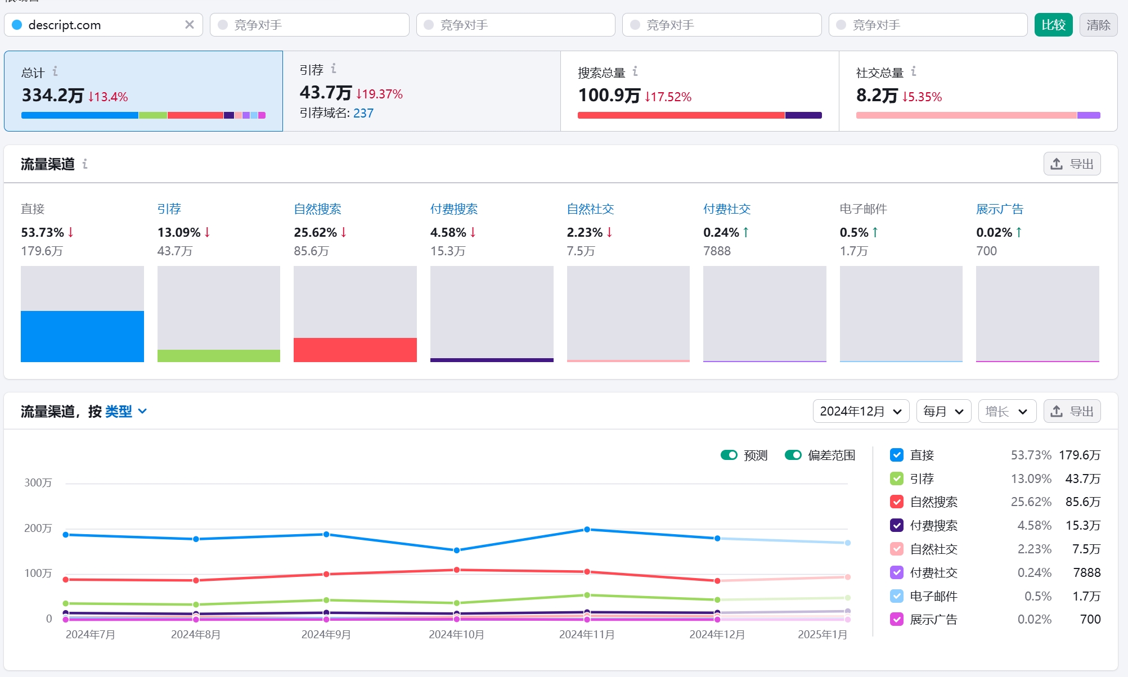
Task: Open the 2024年12月 date dropdown
Action: (860, 412)
